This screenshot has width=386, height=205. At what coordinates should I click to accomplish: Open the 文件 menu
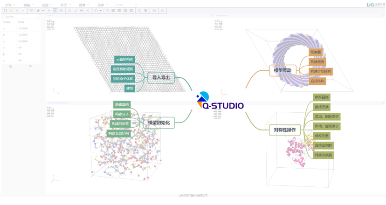[8, 5]
